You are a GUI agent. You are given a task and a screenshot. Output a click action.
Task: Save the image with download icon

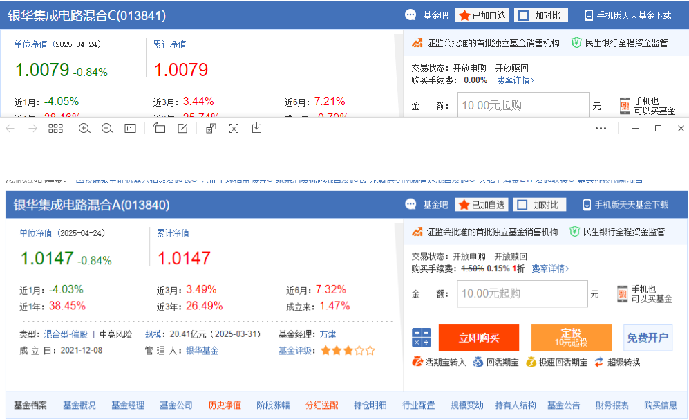(256, 128)
